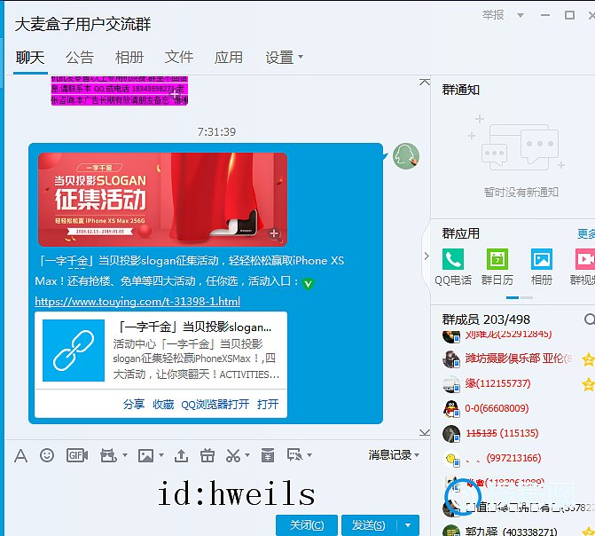595x536 pixels.
Task: Insert a picture via image icon
Action: pos(145,455)
